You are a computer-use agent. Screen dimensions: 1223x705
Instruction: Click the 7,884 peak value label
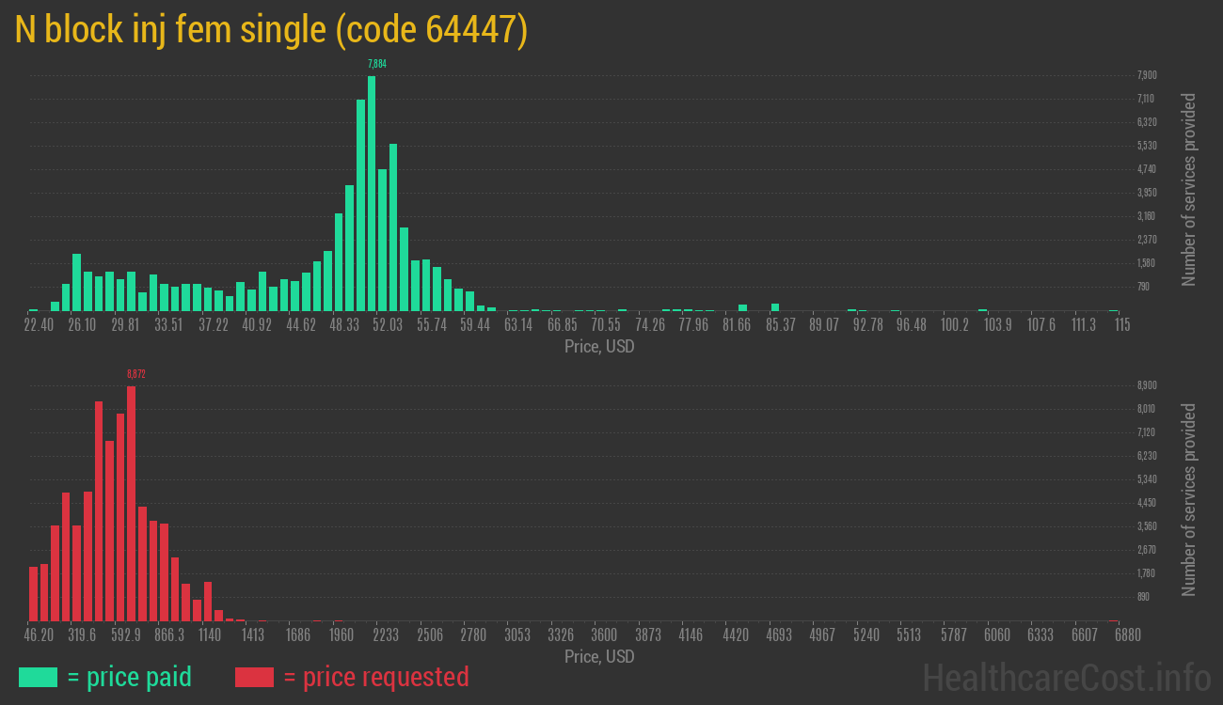(x=377, y=64)
